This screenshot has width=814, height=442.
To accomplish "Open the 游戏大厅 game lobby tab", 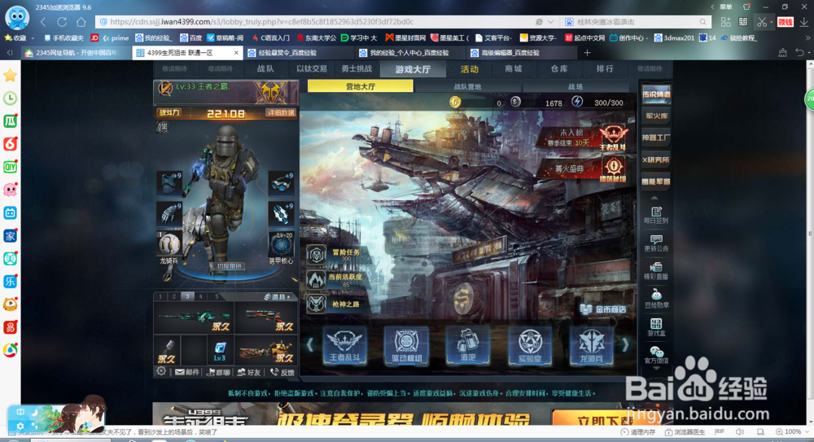I will [413, 69].
